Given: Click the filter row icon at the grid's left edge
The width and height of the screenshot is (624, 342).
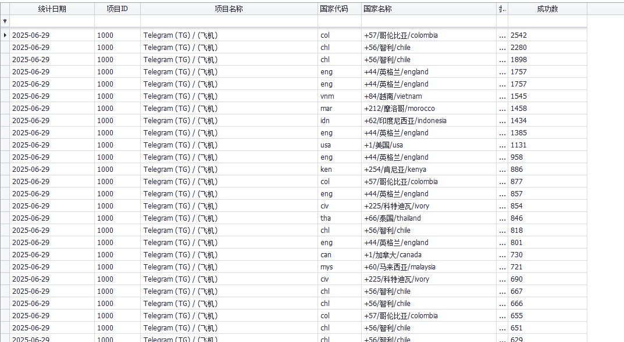Looking at the screenshot, I should pos(5,21).
